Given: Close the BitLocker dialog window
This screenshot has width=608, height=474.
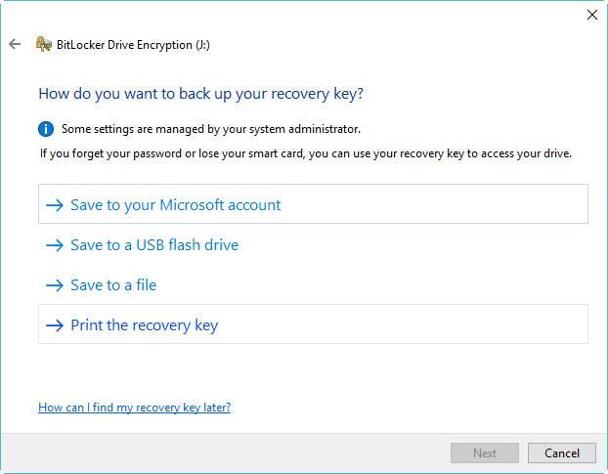Looking at the screenshot, I should pyautogui.click(x=591, y=15).
